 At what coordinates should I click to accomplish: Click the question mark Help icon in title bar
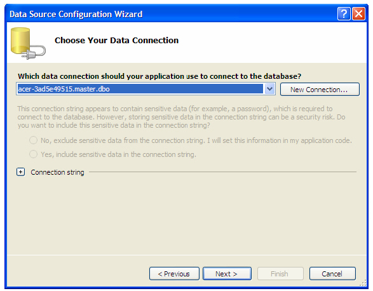point(344,14)
